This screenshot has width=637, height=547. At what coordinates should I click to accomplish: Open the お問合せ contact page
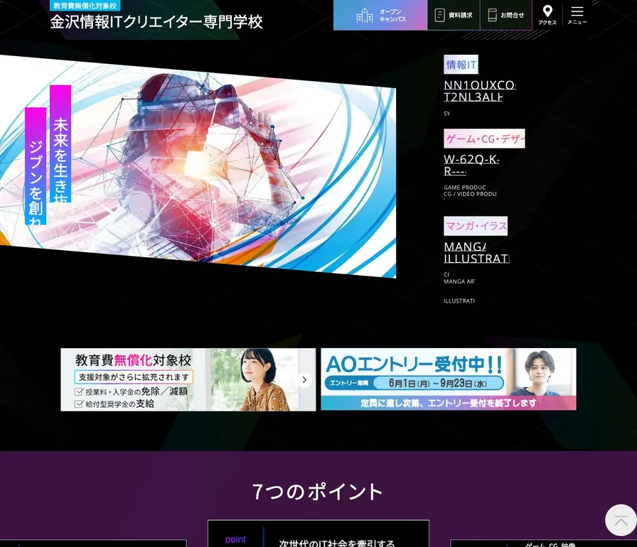tap(505, 15)
